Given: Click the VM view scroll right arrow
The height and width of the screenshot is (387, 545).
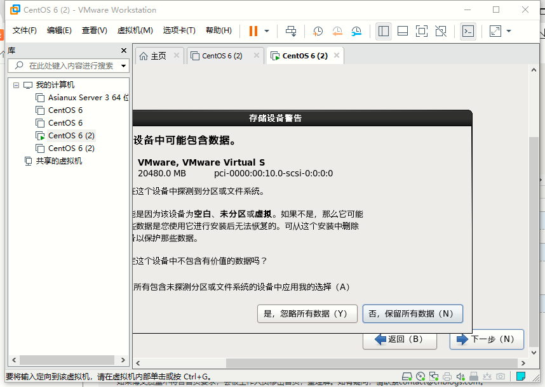Looking at the screenshot, I should click(x=523, y=363).
